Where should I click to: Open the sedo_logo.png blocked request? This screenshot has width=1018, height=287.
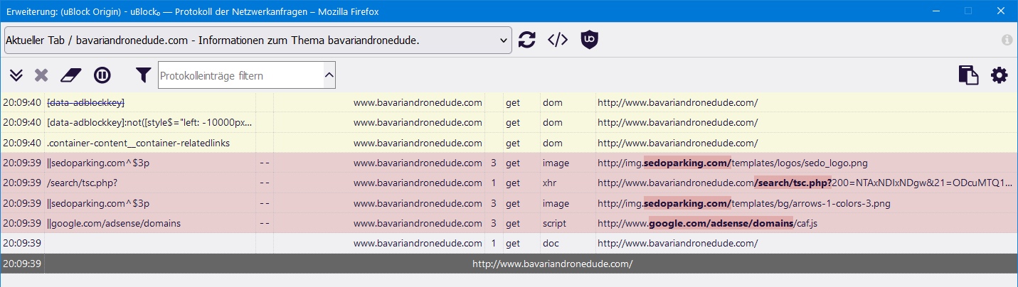733,163
